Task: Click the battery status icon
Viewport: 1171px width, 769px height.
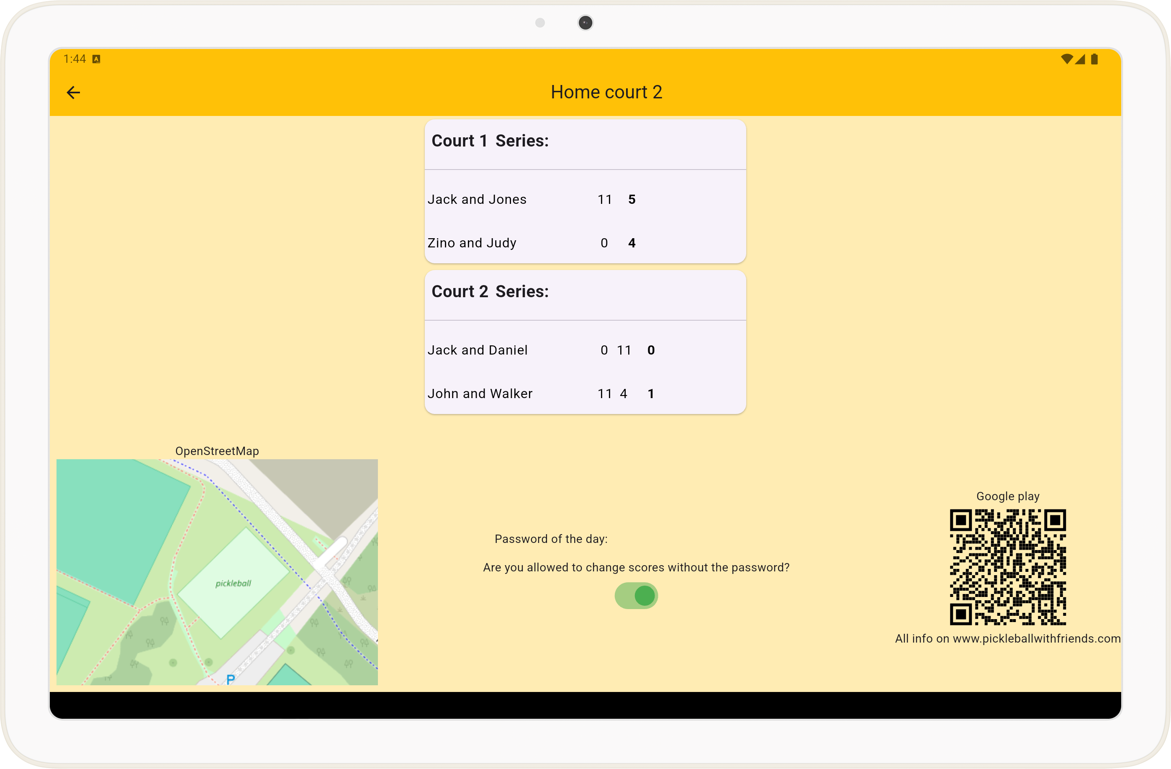Action: coord(1094,59)
